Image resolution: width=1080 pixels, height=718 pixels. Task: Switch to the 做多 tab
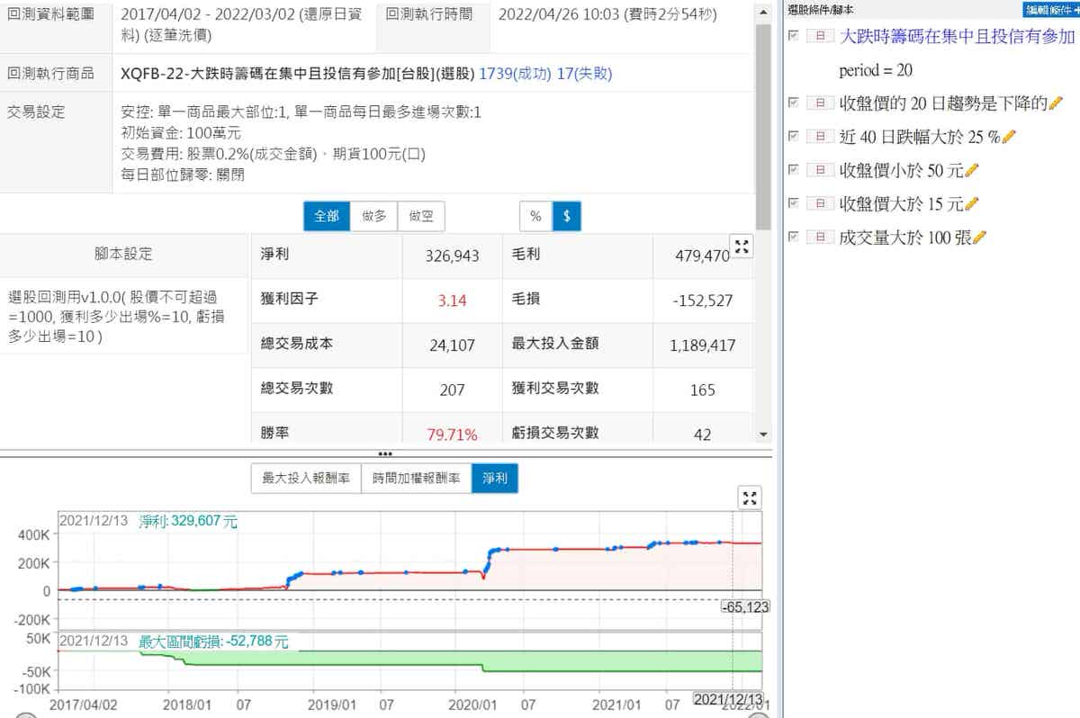[373, 216]
